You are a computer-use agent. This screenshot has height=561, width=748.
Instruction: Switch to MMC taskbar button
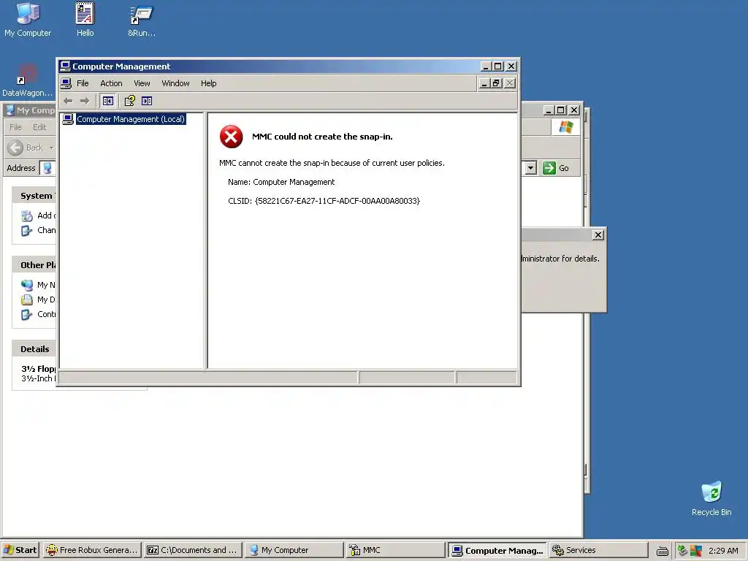tap(395, 550)
